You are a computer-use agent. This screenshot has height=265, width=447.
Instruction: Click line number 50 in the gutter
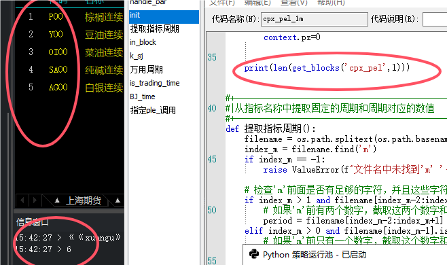pos(212,211)
